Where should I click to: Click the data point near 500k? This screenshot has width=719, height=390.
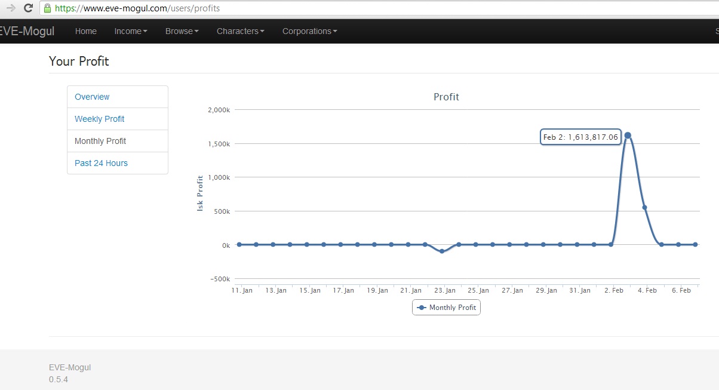coord(644,207)
